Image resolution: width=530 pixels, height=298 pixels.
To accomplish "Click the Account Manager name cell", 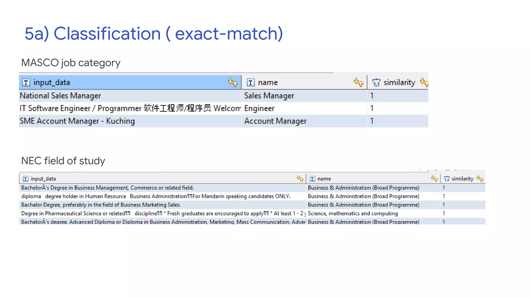I will (x=304, y=121).
